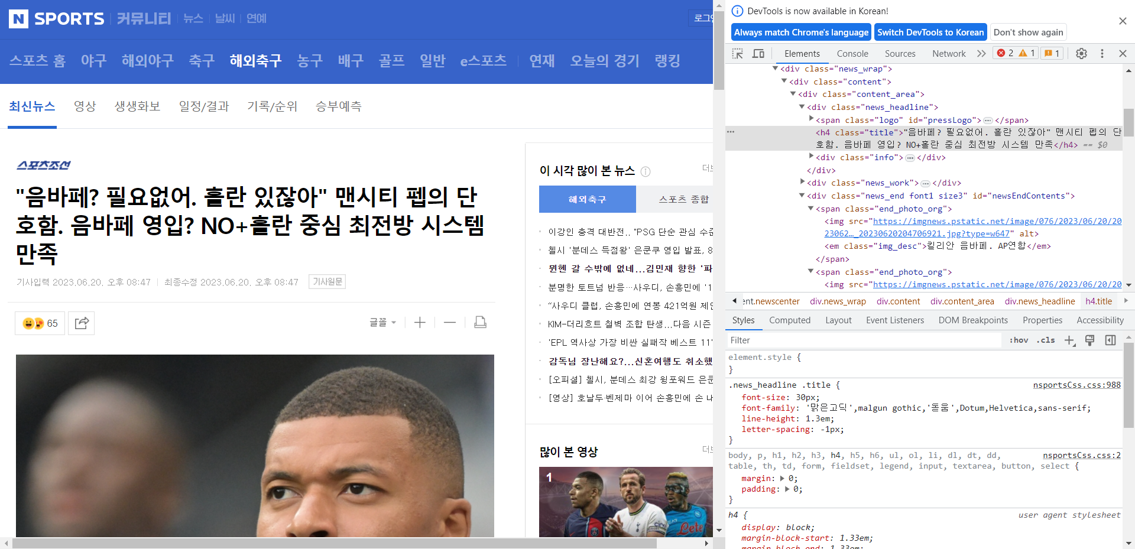Click Don't show again button

point(1028,33)
